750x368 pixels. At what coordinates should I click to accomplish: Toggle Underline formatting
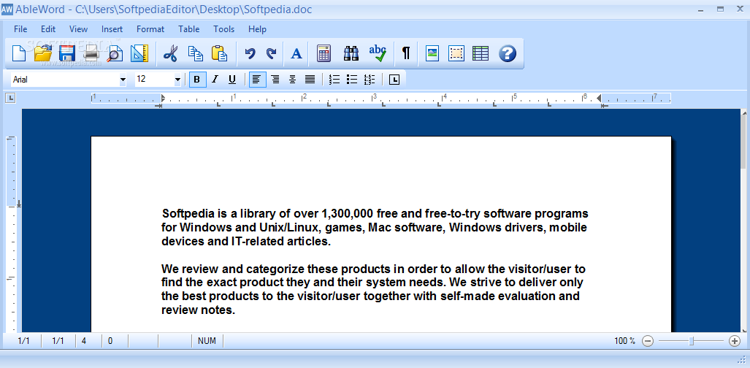click(232, 80)
